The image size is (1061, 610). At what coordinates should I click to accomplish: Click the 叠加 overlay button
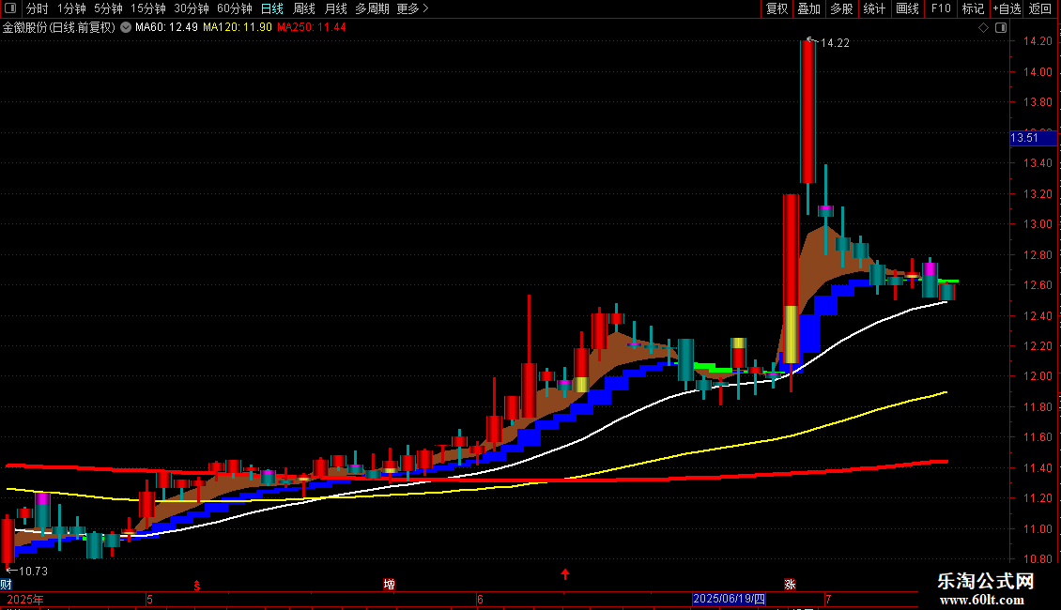809,8
